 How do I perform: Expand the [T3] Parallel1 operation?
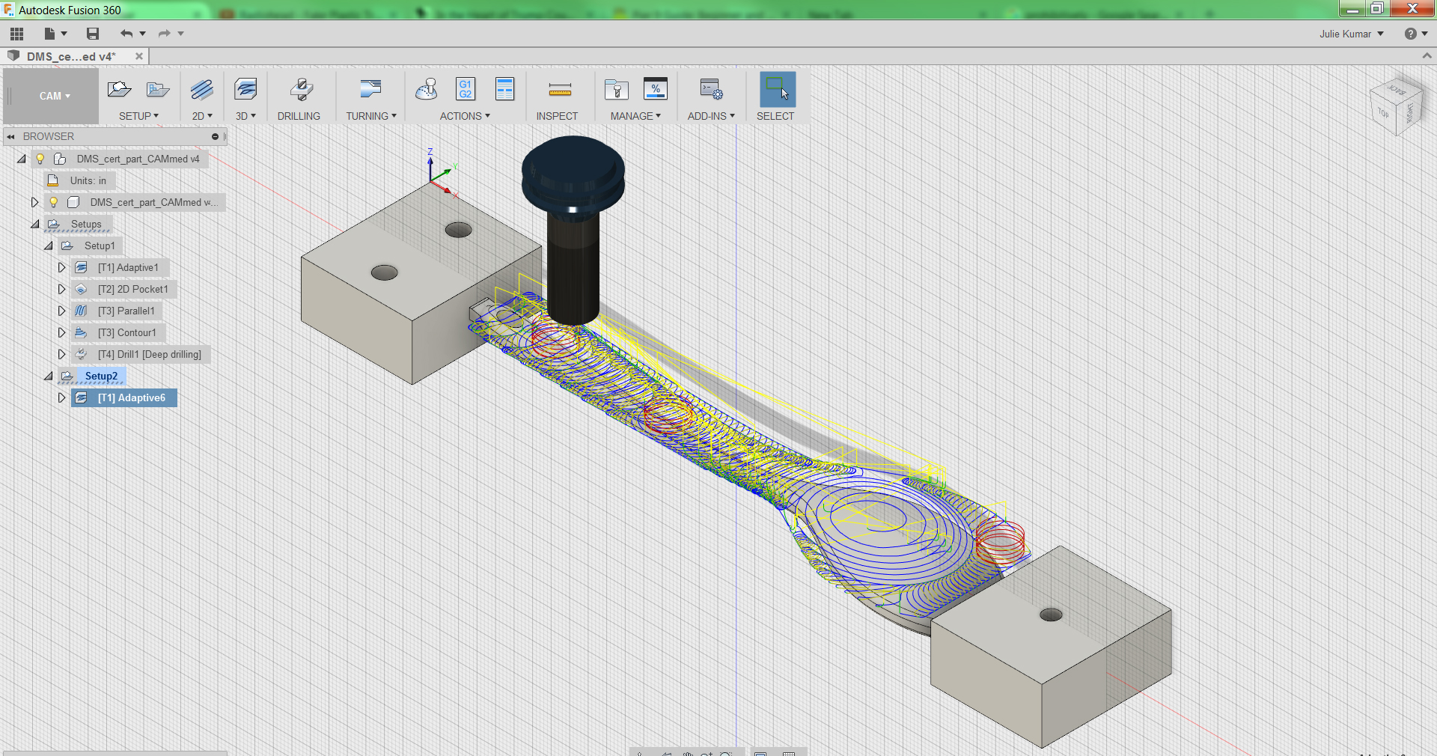coord(62,311)
